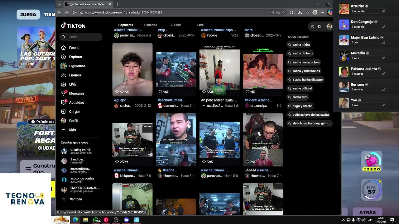The image size is (399, 224).
Task: Bookmark page with star icon
Action: click(284, 12)
